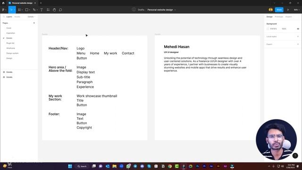
Task: Select the Pen tool
Action: [34, 9]
